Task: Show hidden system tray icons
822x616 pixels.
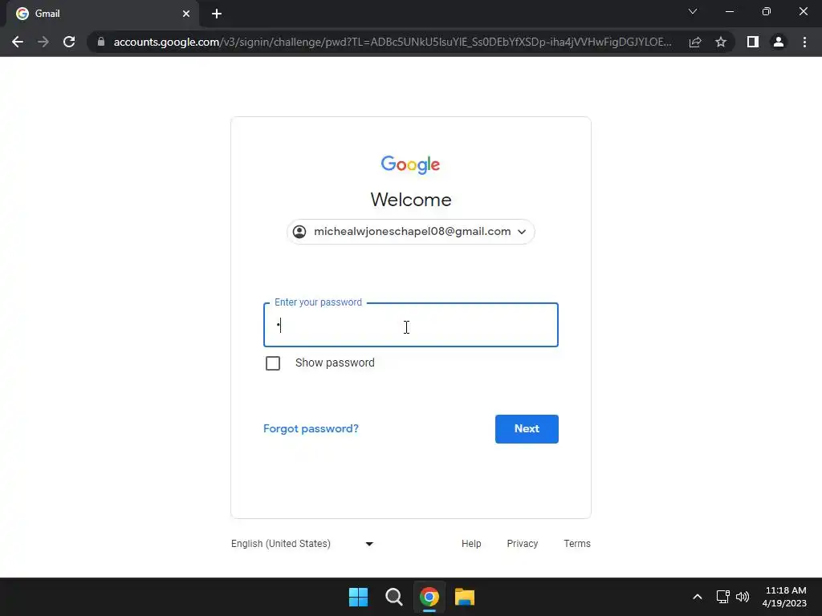Action: tap(698, 597)
